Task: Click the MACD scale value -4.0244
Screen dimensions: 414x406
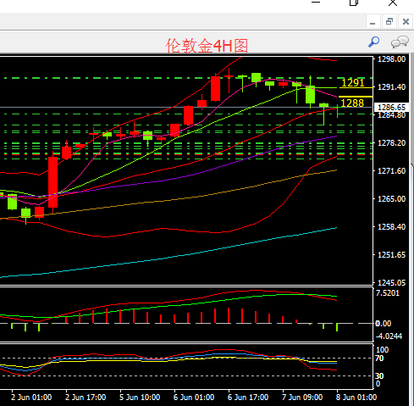Action: (x=389, y=336)
